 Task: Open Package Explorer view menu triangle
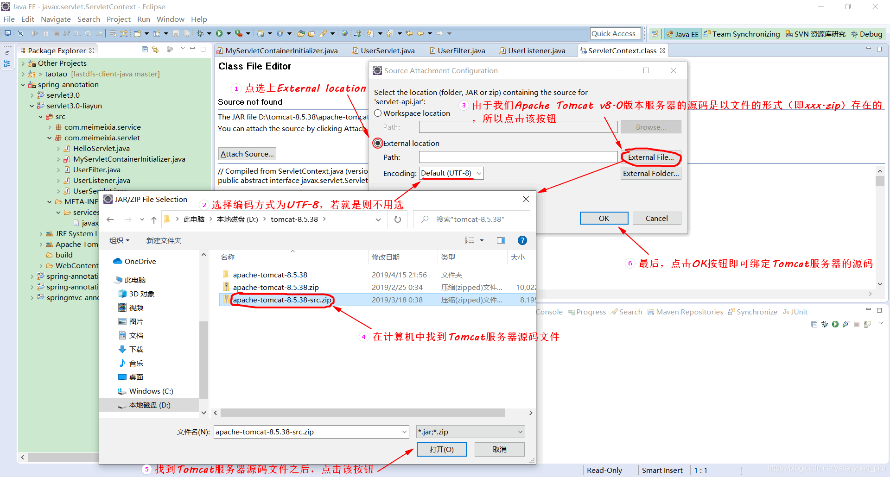183,49
